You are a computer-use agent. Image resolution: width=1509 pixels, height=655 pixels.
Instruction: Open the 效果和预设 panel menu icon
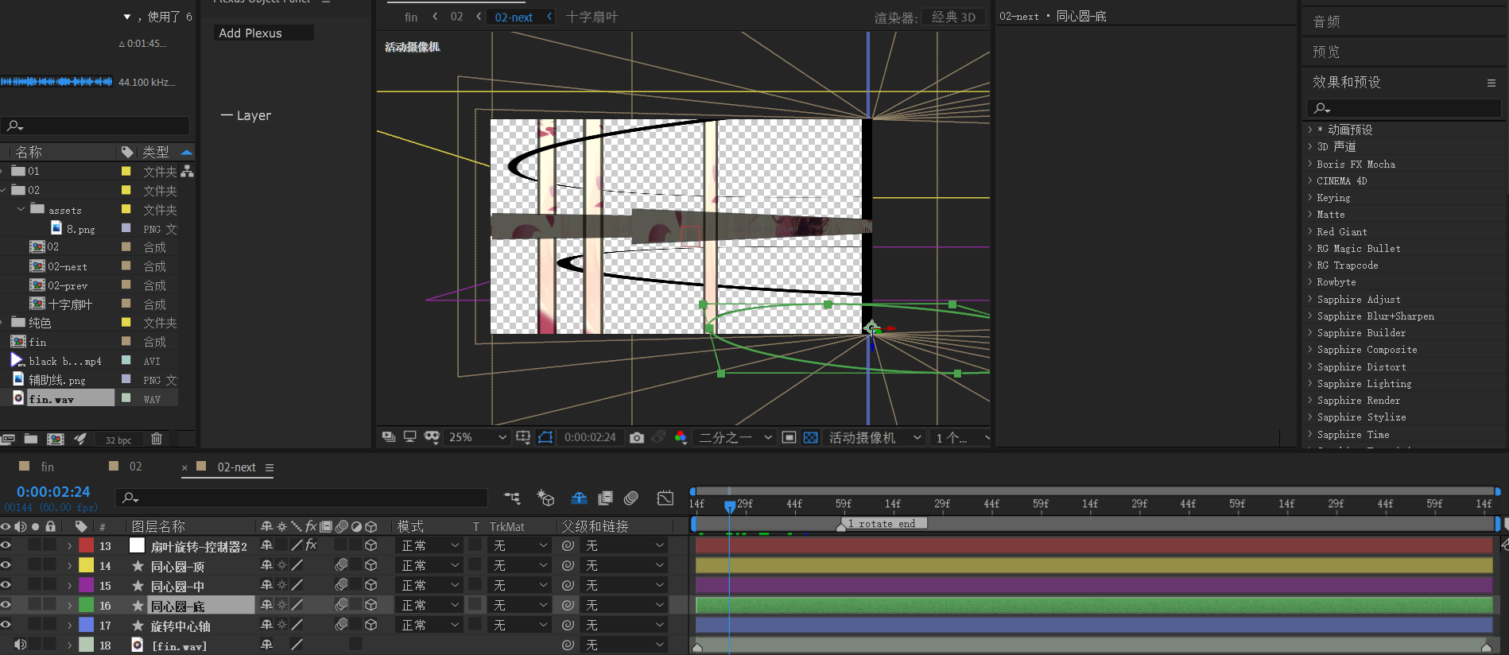[x=1492, y=83]
